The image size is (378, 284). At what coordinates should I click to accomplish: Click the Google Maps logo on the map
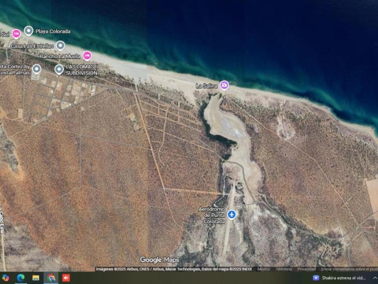point(159,260)
